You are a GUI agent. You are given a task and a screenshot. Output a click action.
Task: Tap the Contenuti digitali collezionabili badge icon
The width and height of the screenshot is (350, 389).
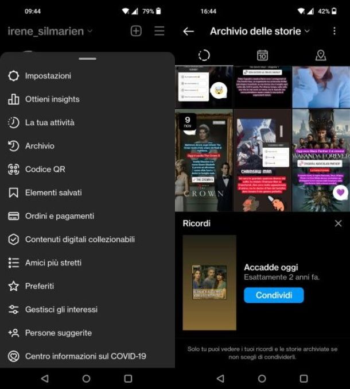pyautogui.click(x=13, y=240)
